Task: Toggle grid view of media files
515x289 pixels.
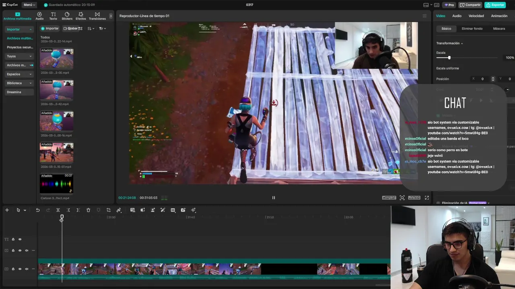Action: tap(80, 28)
